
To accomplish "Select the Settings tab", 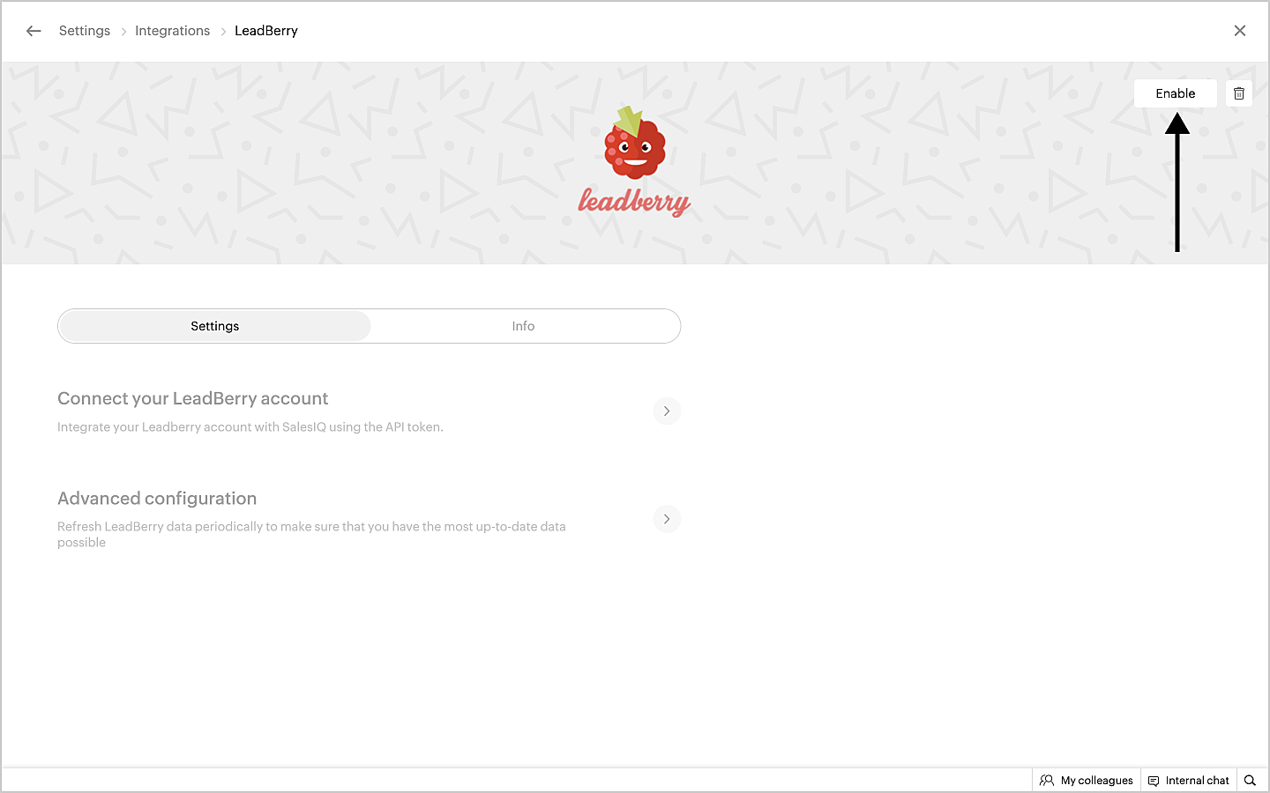I will [214, 326].
